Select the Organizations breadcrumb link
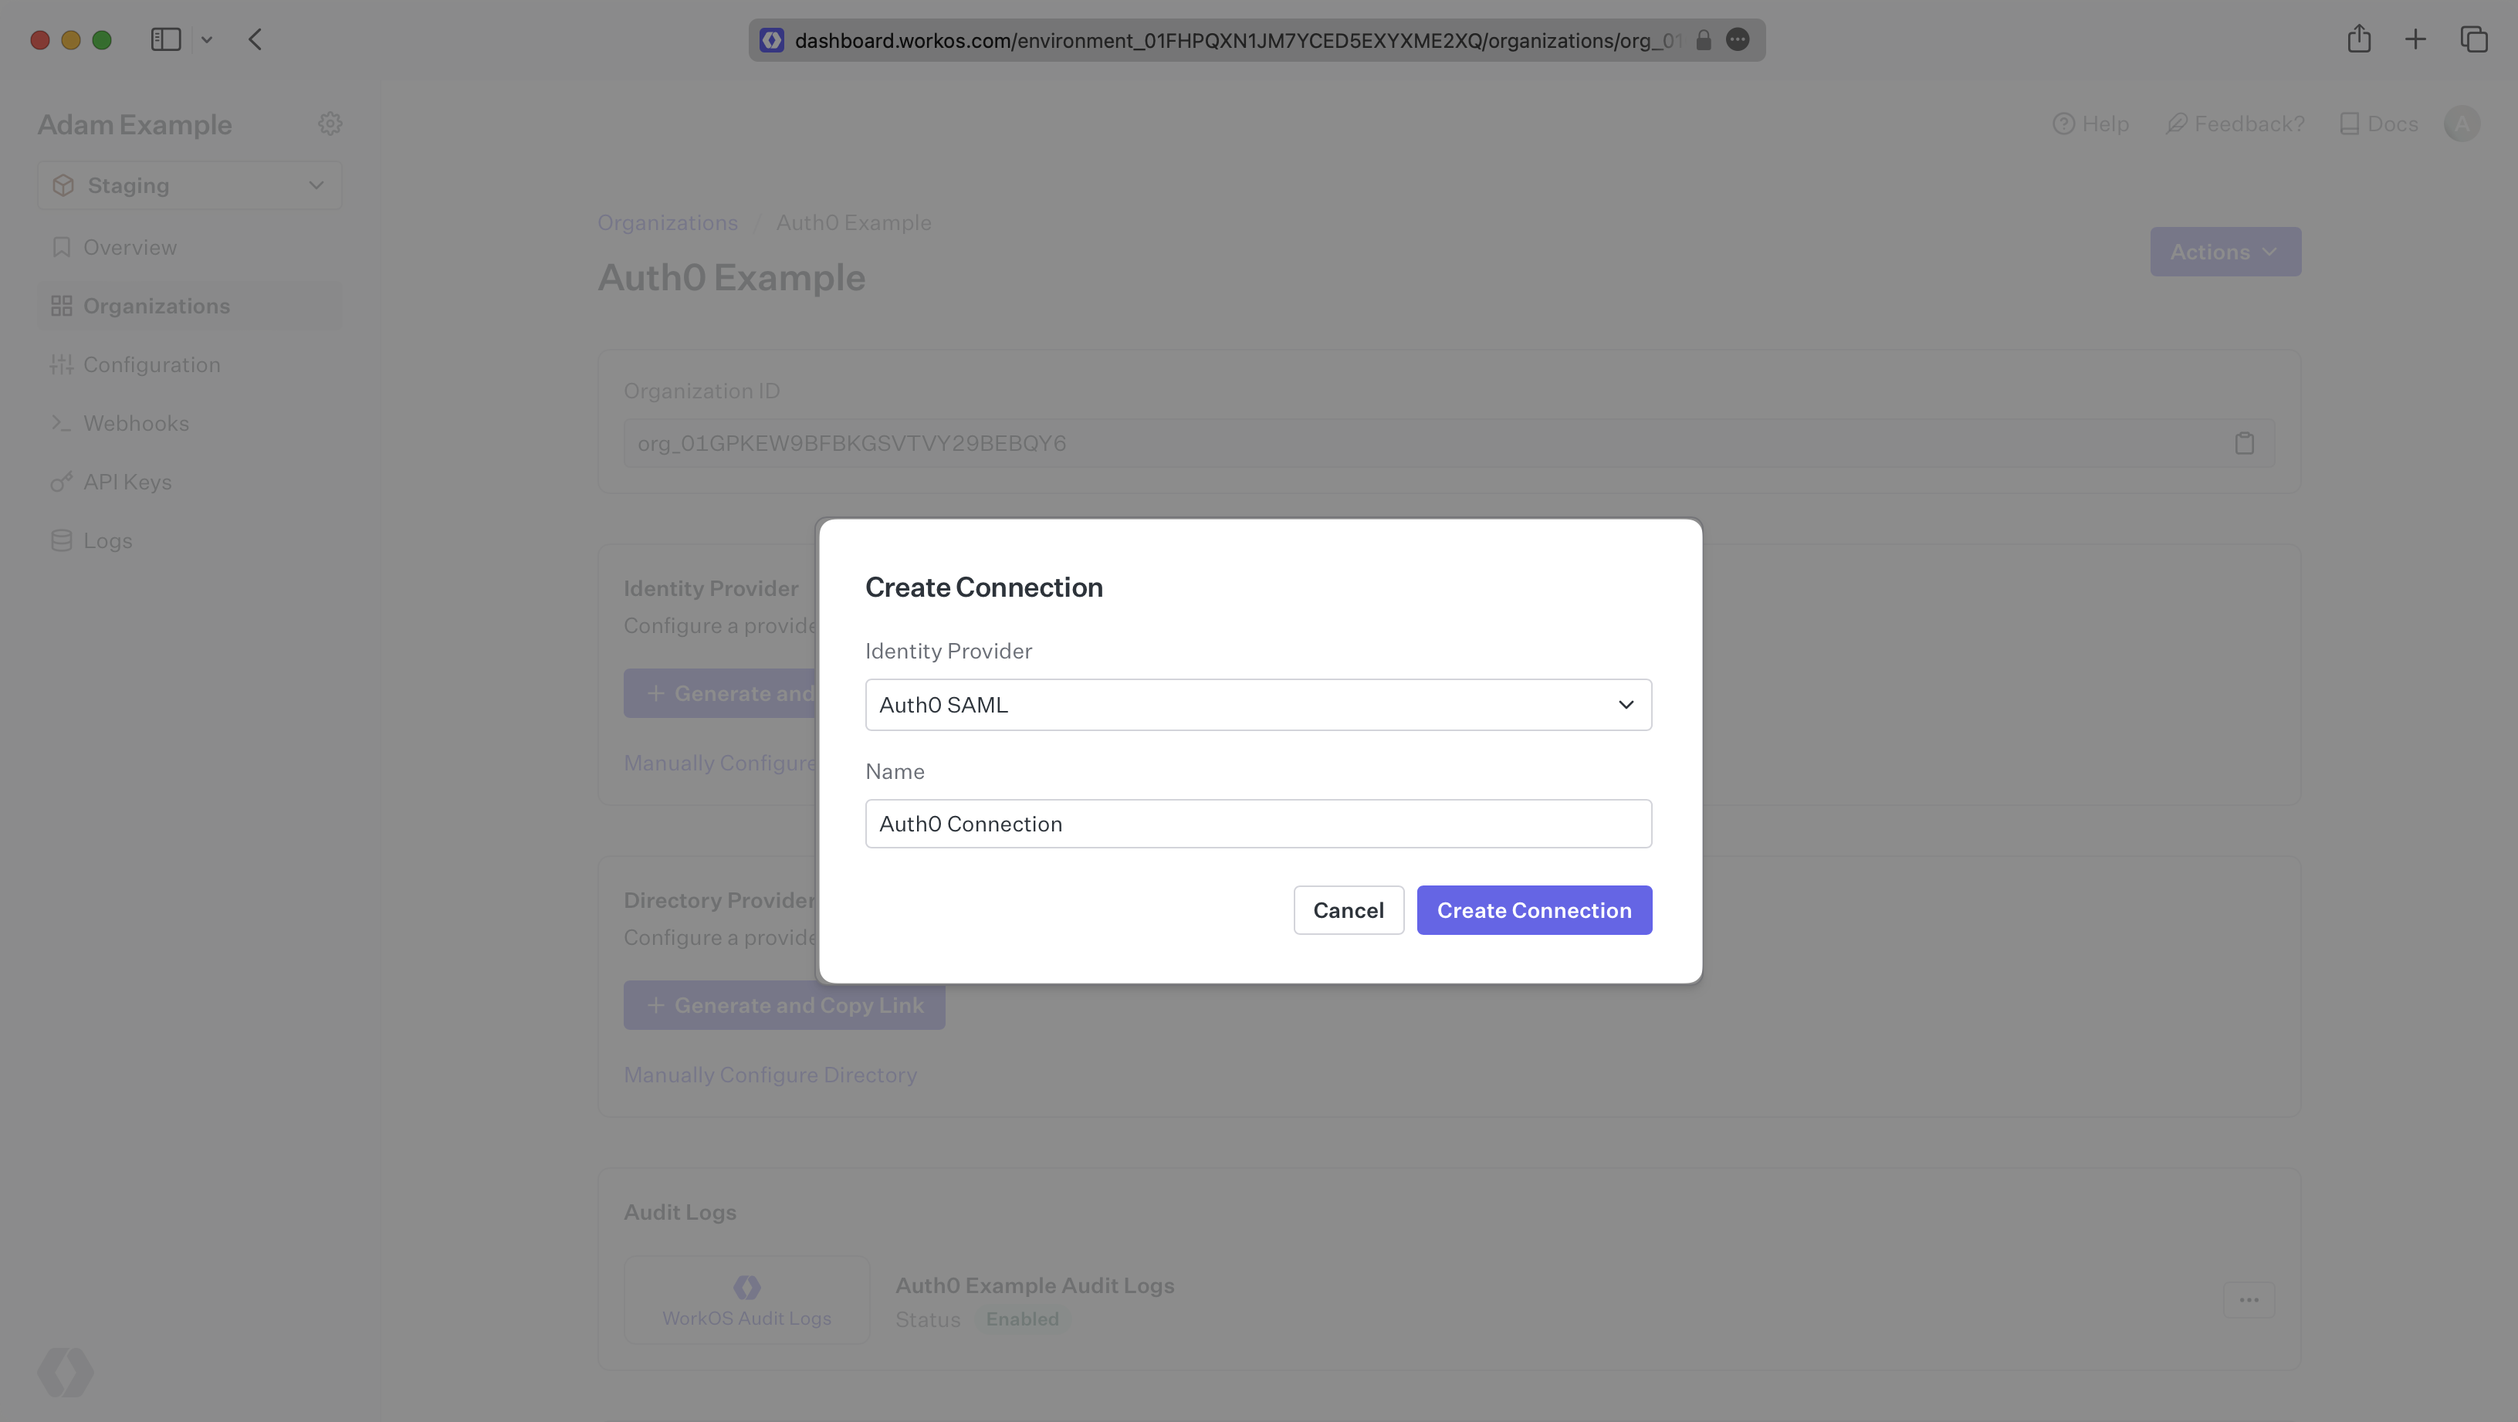 (669, 222)
